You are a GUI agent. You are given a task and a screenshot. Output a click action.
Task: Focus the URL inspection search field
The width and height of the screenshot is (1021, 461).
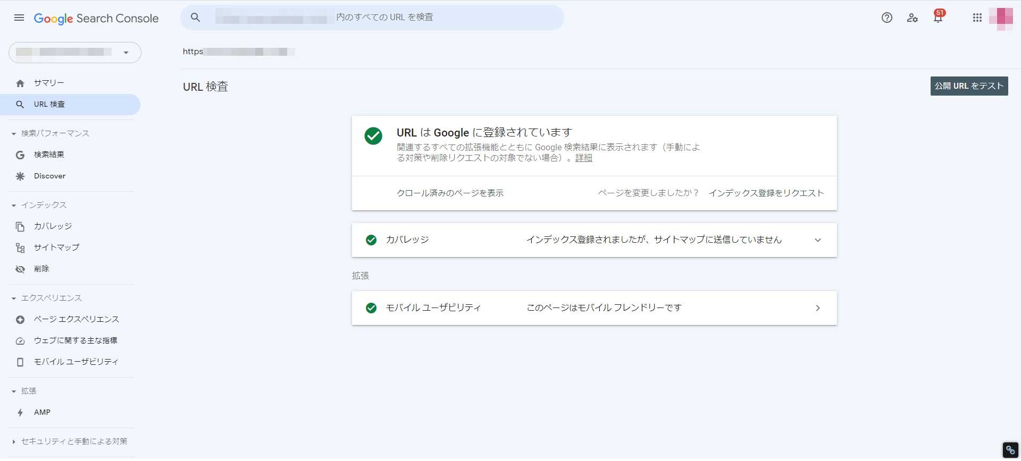pos(372,18)
